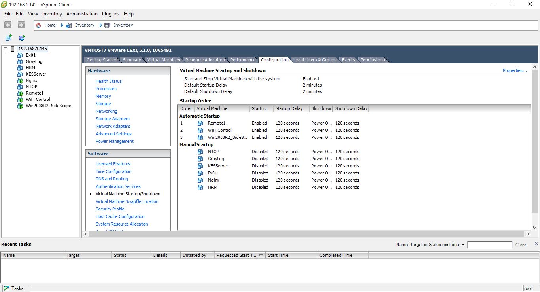Click the Nginx running VM icon in tree
This screenshot has height=292, width=540.
point(20,80)
